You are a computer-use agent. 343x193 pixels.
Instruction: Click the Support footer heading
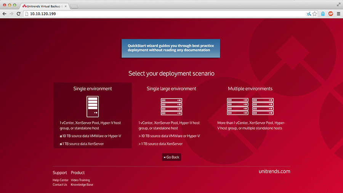[x=60, y=173]
